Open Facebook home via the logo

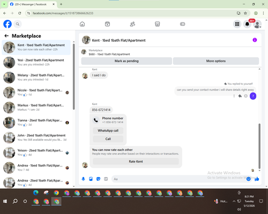pos(8,24)
